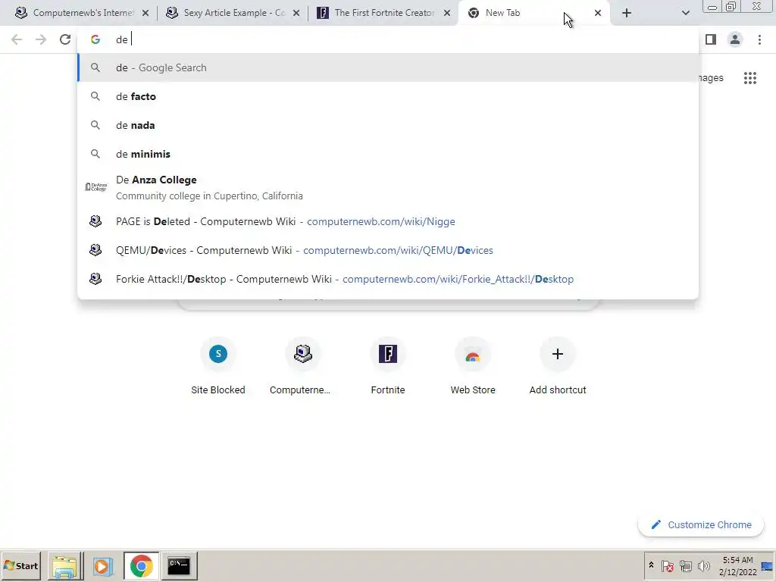The height and width of the screenshot is (582, 776).
Task: Open the Windows Start menu
Action: coord(20,565)
